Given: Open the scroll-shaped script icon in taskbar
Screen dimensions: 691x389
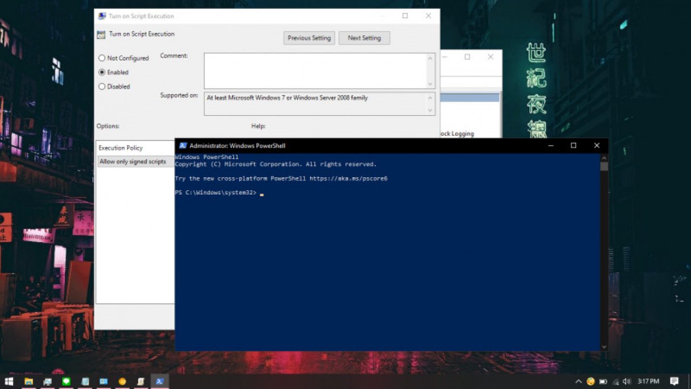Looking at the screenshot, I should tap(141, 381).
